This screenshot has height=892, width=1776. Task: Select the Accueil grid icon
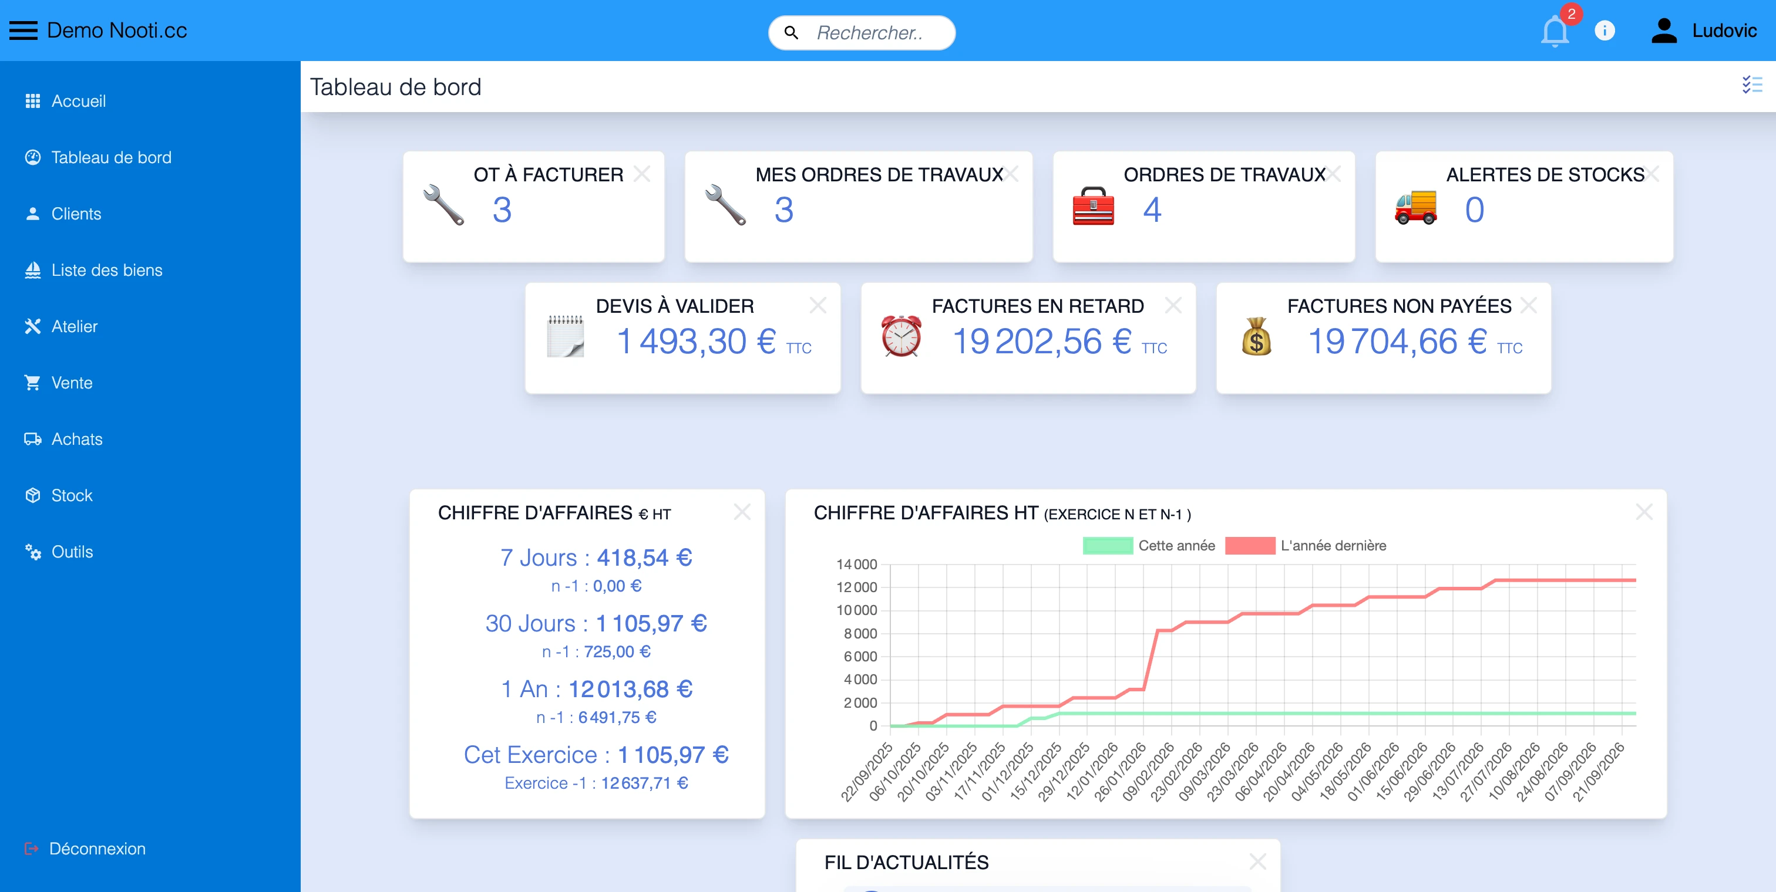(x=32, y=100)
